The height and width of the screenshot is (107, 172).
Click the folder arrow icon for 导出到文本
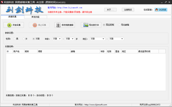[86, 25]
